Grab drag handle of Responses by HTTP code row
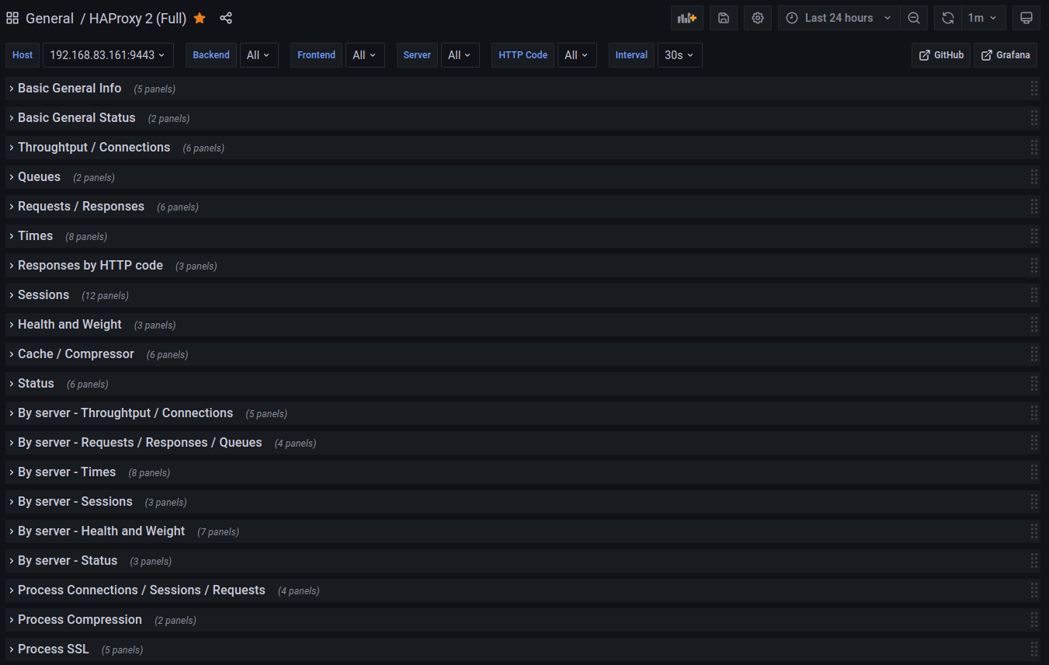The height and width of the screenshot is (665, 1049). [x=1034, y=266]
